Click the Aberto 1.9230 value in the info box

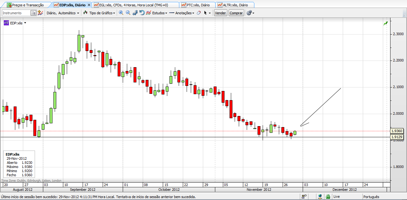27,163
